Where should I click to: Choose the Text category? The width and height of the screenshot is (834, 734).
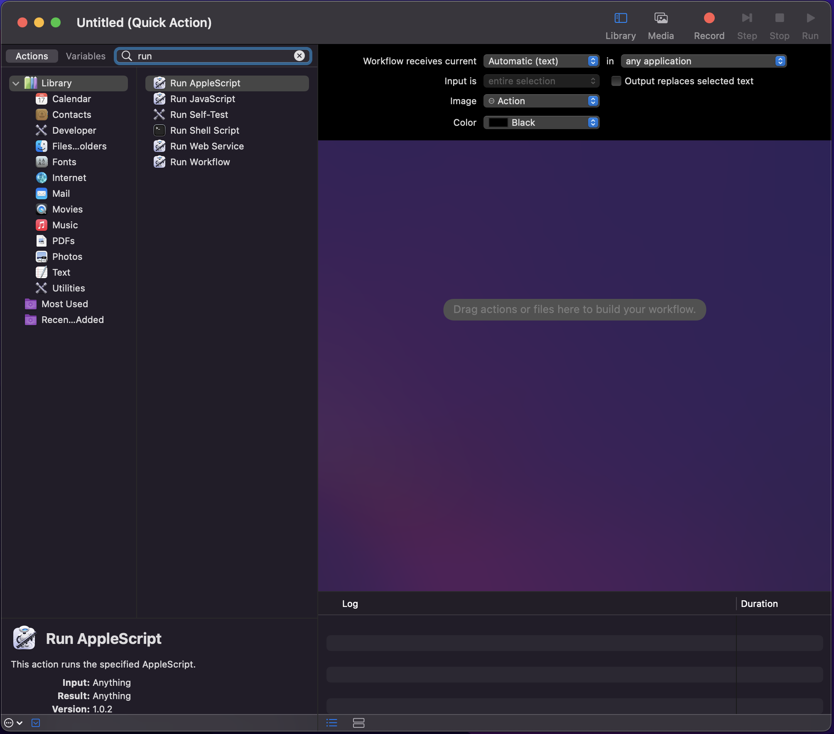click(61, 272)
